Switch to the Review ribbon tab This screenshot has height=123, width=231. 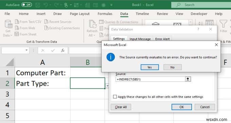[162, 14]
